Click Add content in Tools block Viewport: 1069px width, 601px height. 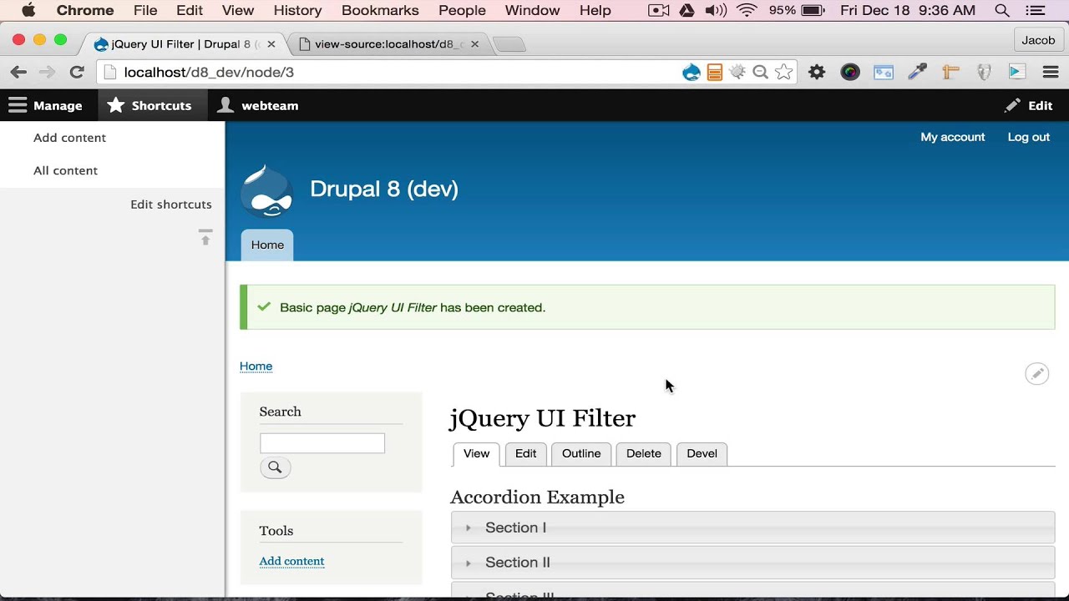[292, 562]
